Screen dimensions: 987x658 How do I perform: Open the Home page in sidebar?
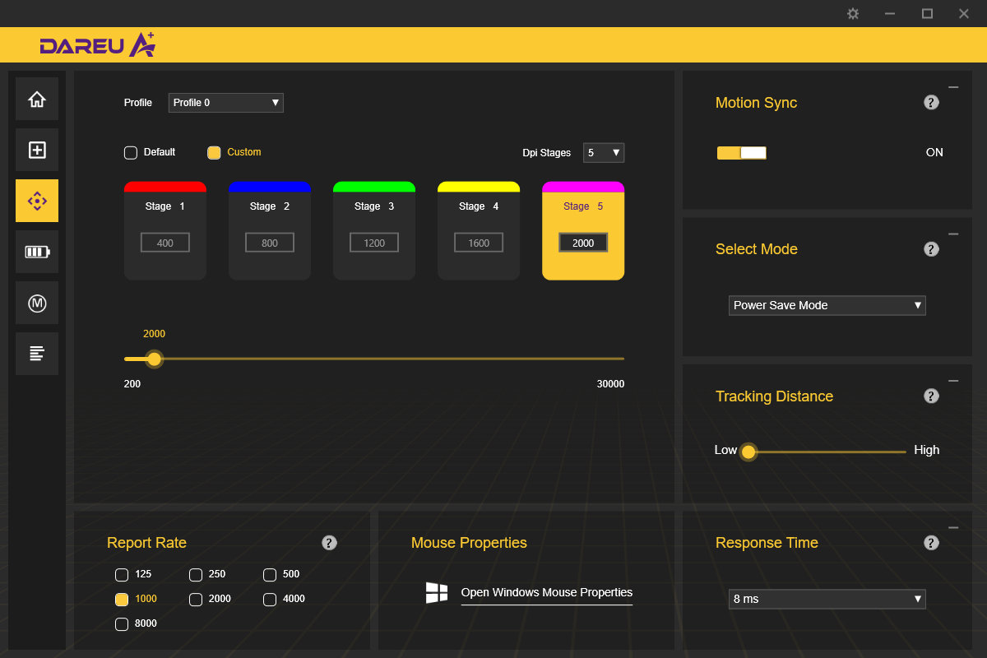(37, 100)
